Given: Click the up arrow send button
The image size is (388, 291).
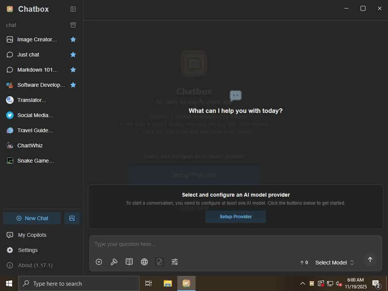Looking at the screenshot, I should pyautogui.click(x=370, y=260).
